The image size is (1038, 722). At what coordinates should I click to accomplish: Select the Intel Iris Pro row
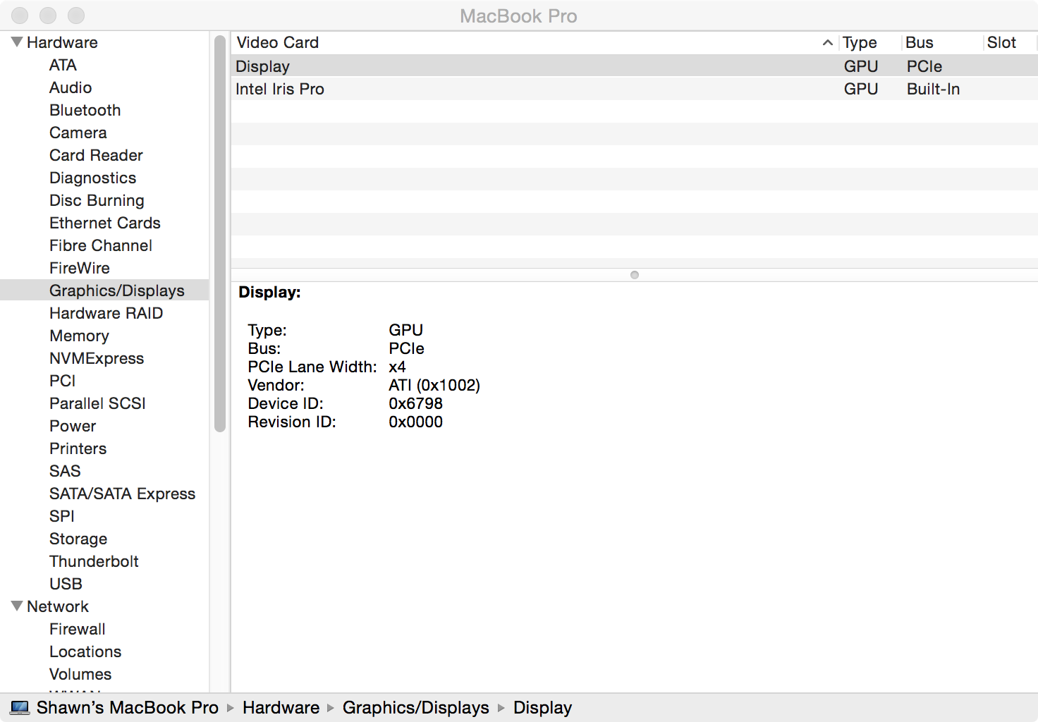tap(635, 89)
